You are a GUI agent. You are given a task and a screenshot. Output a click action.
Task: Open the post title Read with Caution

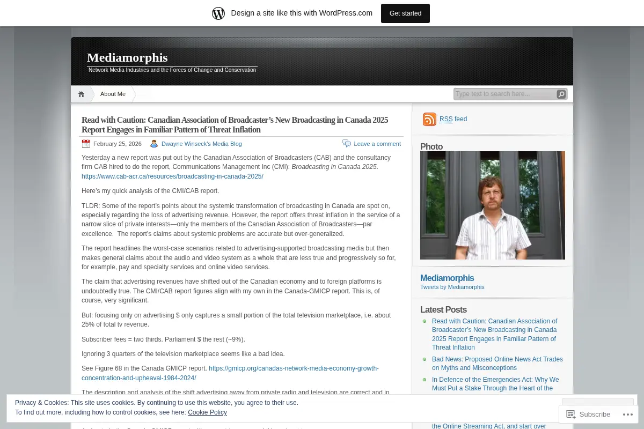[235, 124]
